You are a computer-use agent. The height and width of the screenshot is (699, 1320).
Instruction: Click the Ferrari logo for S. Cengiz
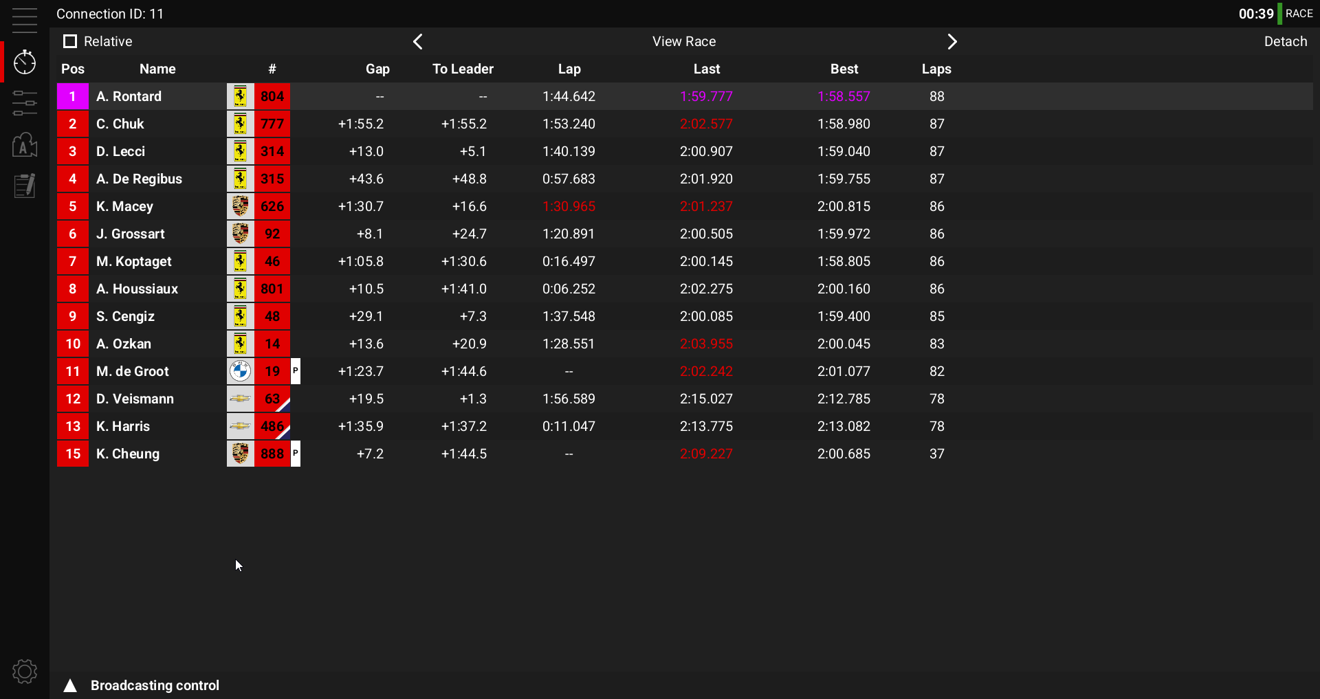[x=240, y=316]
